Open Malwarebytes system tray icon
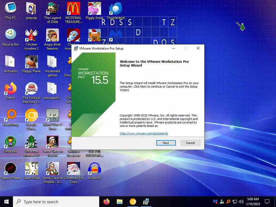This screenshot has width=276, height=207. coord(215,202)
